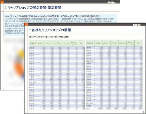Select the 北海道 row label
146x114 pixels.
[x=31, y=48]
